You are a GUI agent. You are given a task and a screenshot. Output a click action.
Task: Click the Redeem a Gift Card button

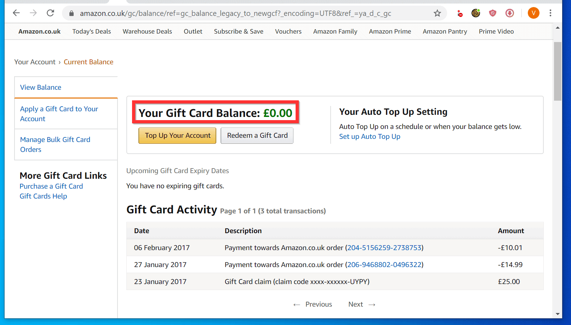pos(257,136)
